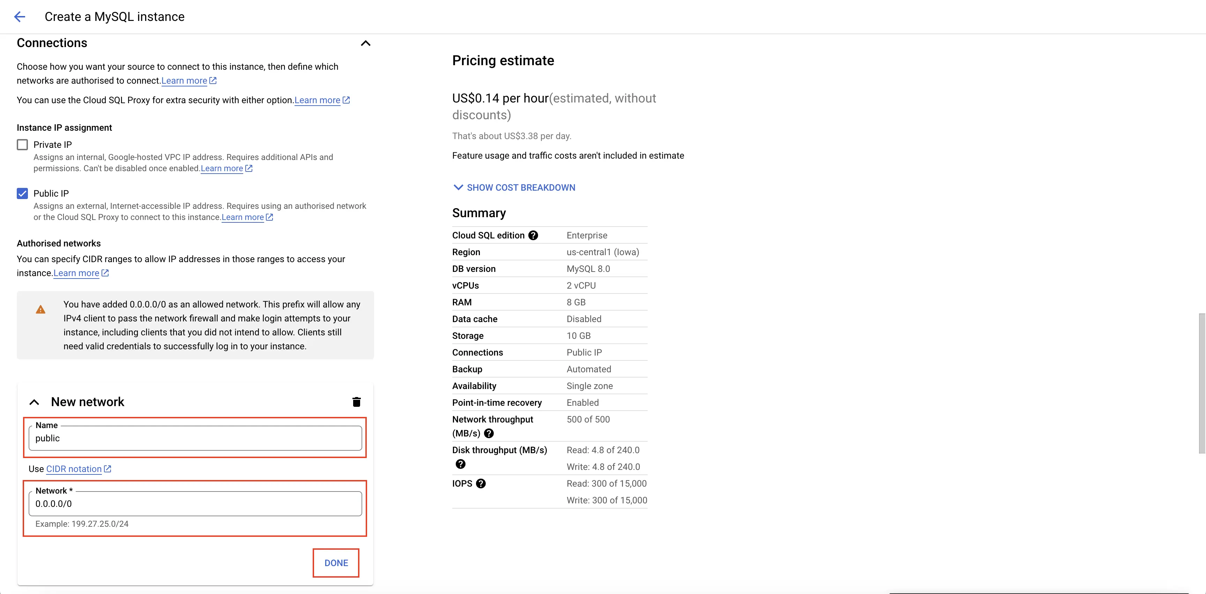Click the 'us-central1 (Iowa)' region value
This screenshot has height=594, width=1206.
(603, 252)
